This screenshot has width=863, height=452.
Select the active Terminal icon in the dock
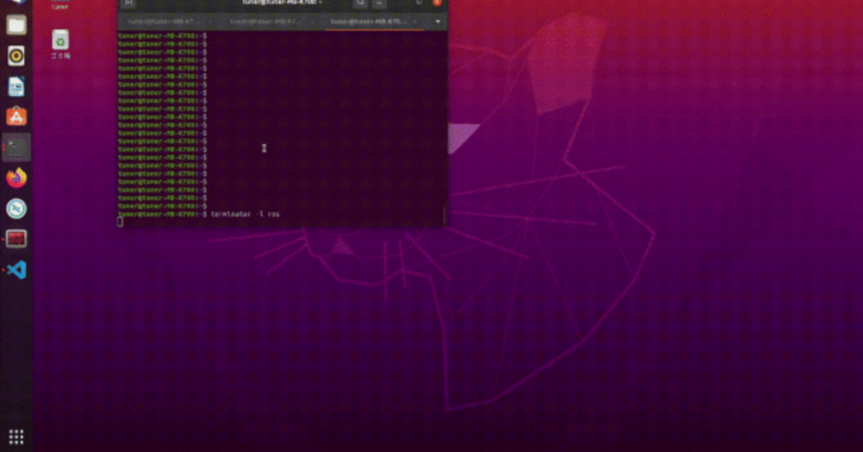[16, 148]
